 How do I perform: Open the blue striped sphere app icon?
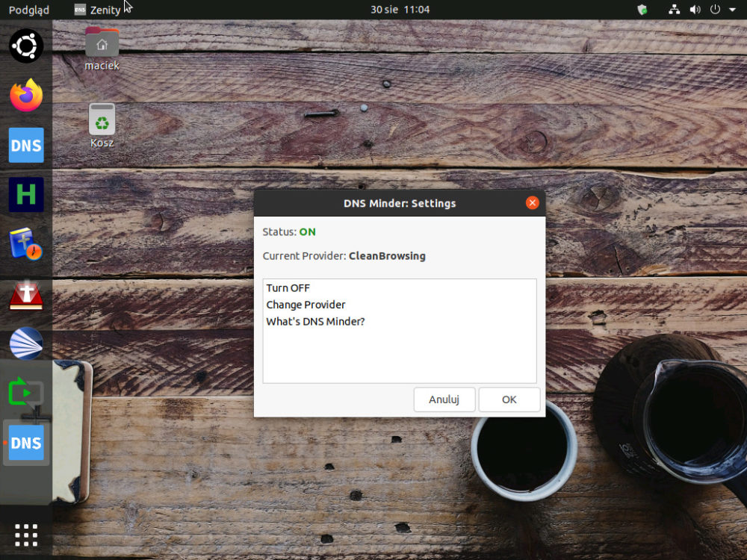point(26,343)
